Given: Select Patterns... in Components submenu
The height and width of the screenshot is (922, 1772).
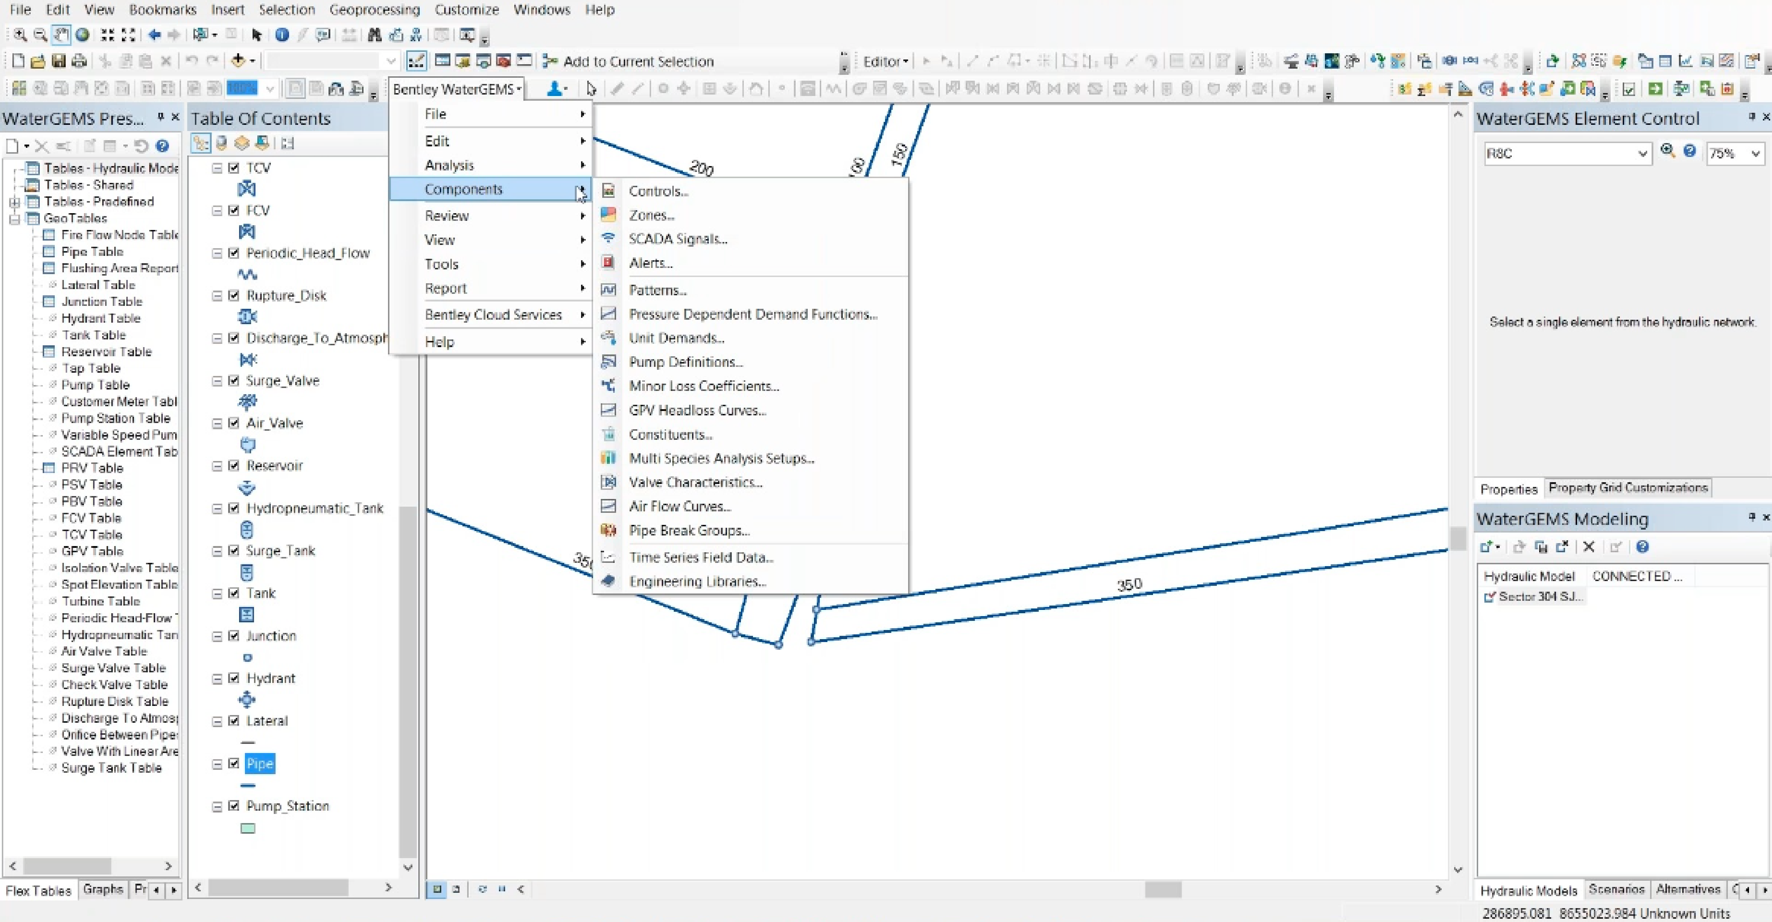Looking at the screenshot, I should click(657, 291).
